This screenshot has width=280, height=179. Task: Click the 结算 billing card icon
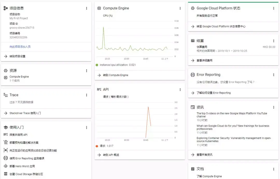point(193,41)
